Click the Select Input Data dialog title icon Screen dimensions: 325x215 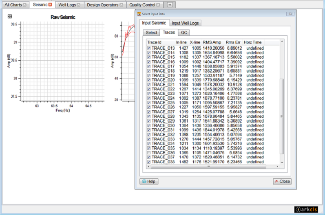point(139,14)
